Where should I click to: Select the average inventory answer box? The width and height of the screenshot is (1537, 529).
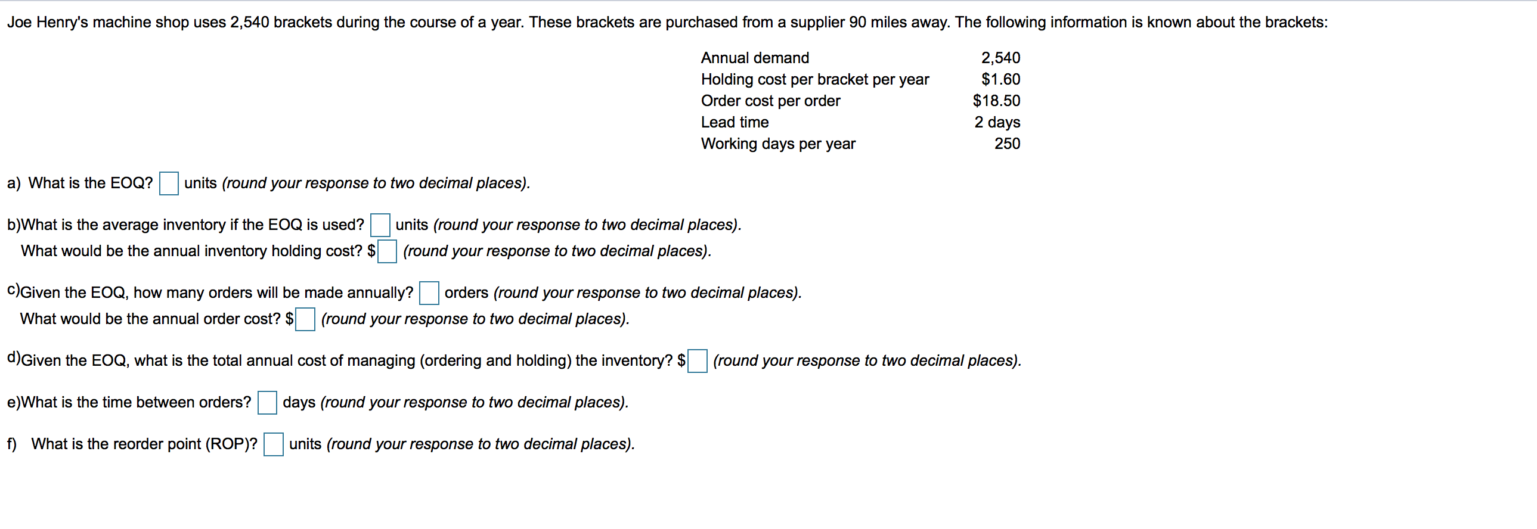(380, 225)
